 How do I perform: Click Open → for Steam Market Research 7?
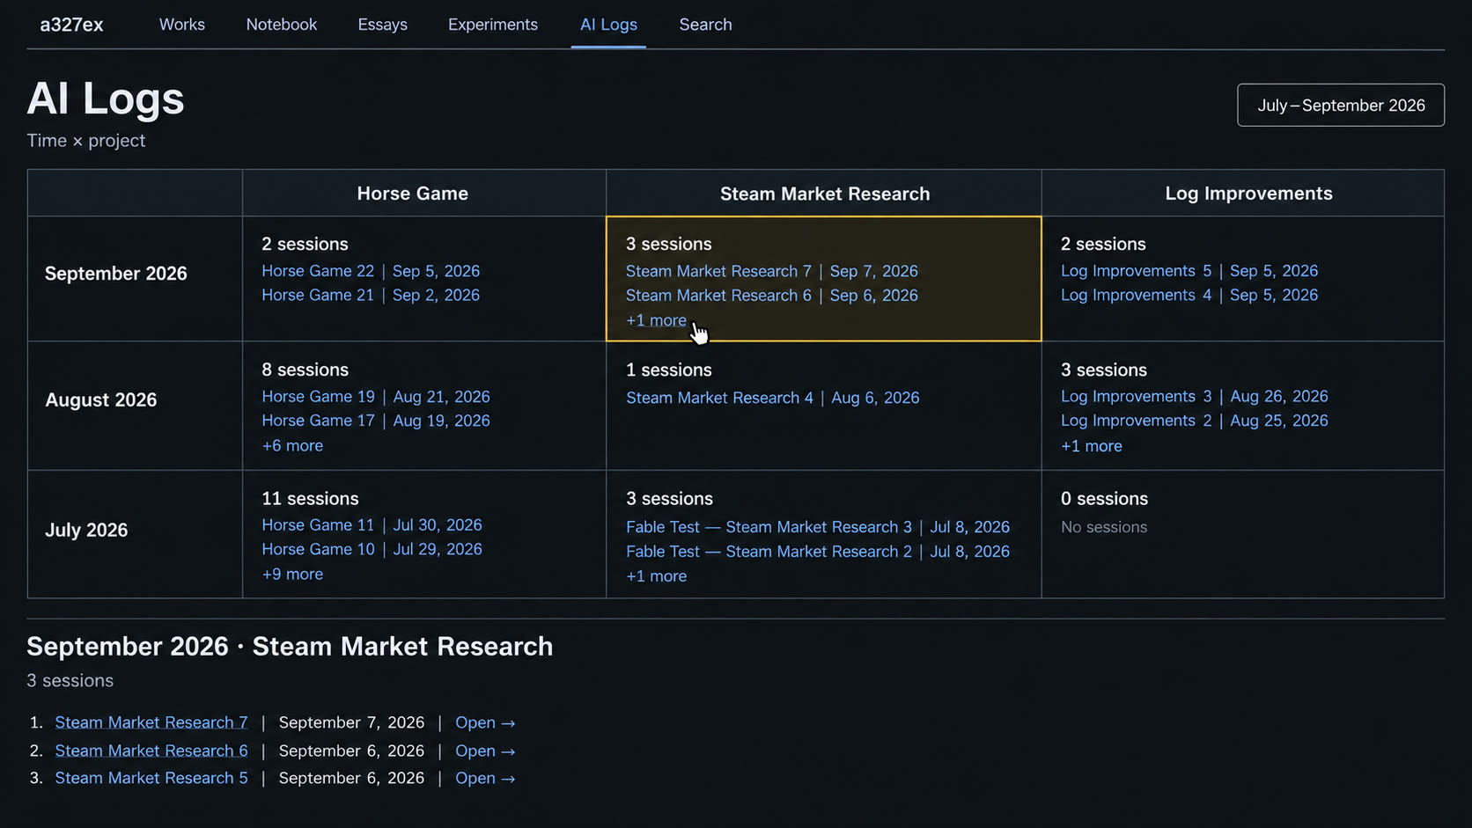pyautogui.click(x=485, y=722)
